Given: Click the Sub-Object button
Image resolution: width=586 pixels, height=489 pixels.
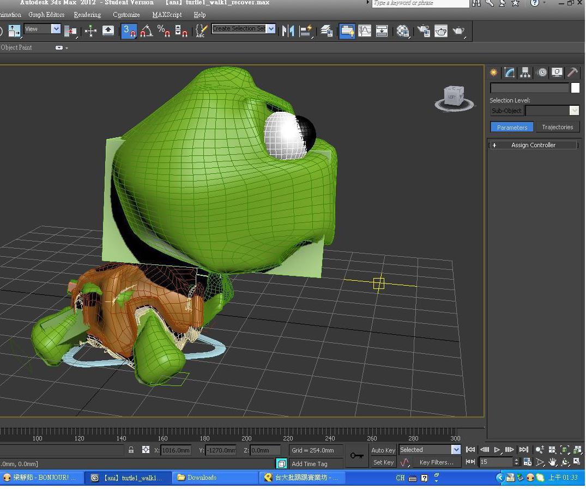Looking at the screenshot, I should click(x=506, y=111).
